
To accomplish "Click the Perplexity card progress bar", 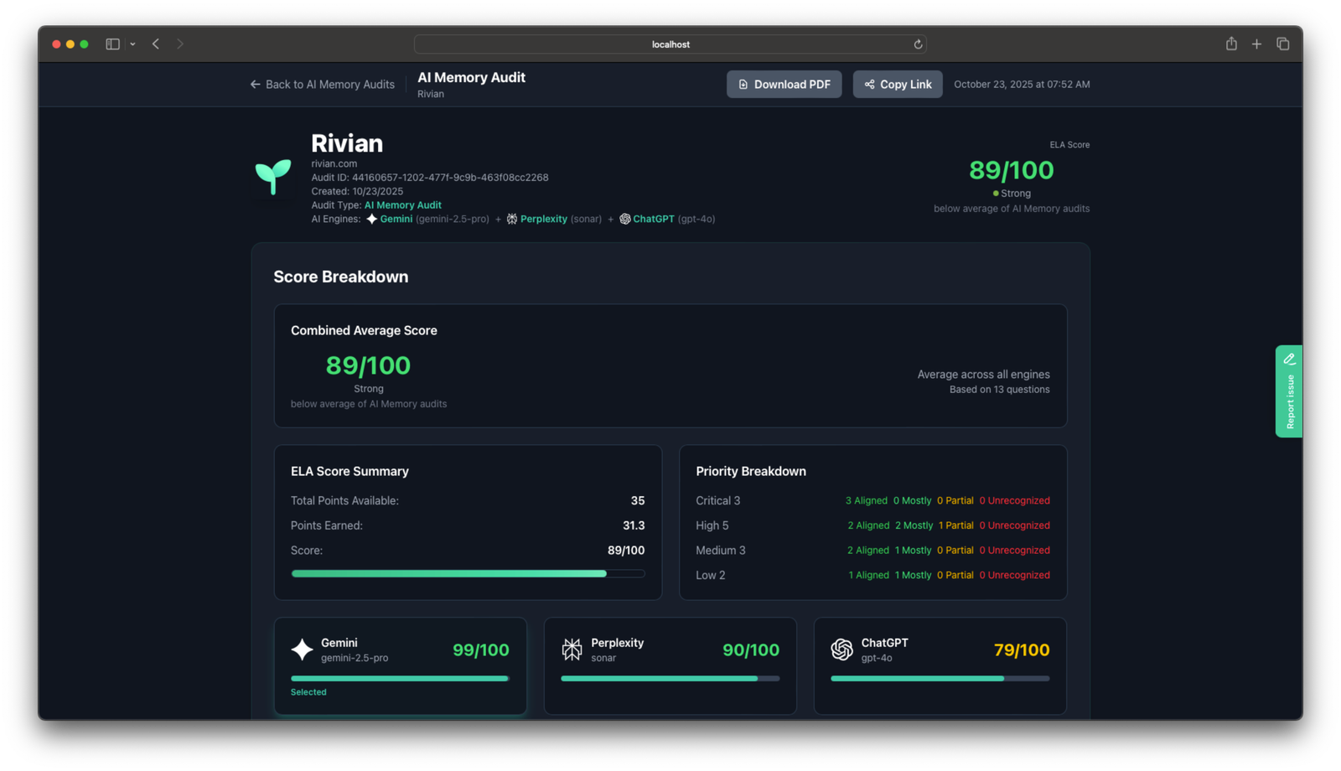I will pos(670,679).
